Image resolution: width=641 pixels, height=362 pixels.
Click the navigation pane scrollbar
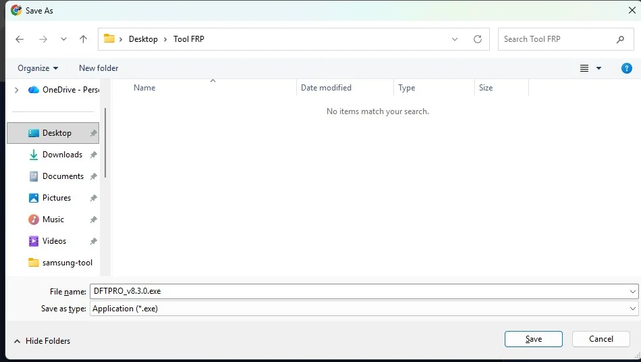click(x=105, y=143)
